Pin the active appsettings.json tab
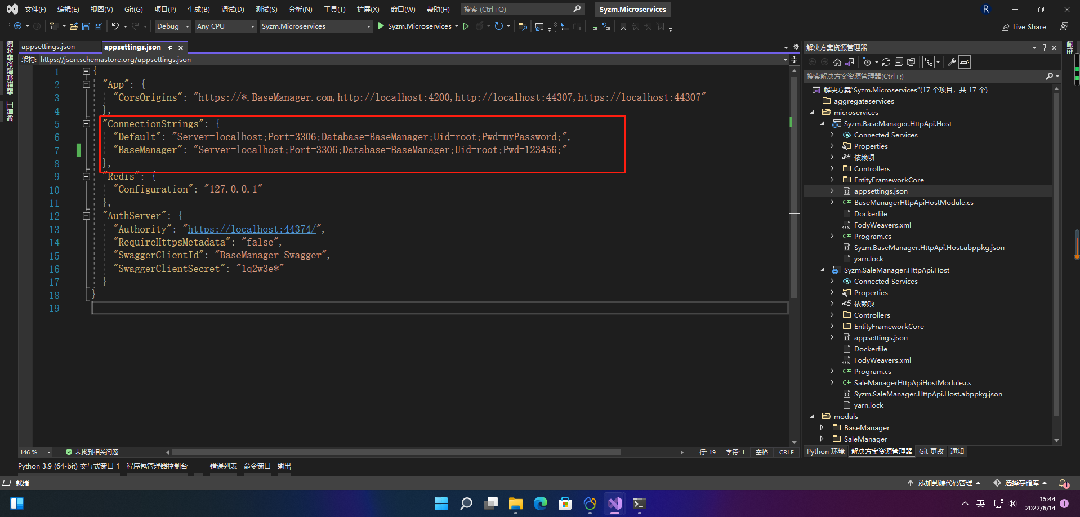The height and width of the screenshot is (517, 1080). tap(171, 47)
